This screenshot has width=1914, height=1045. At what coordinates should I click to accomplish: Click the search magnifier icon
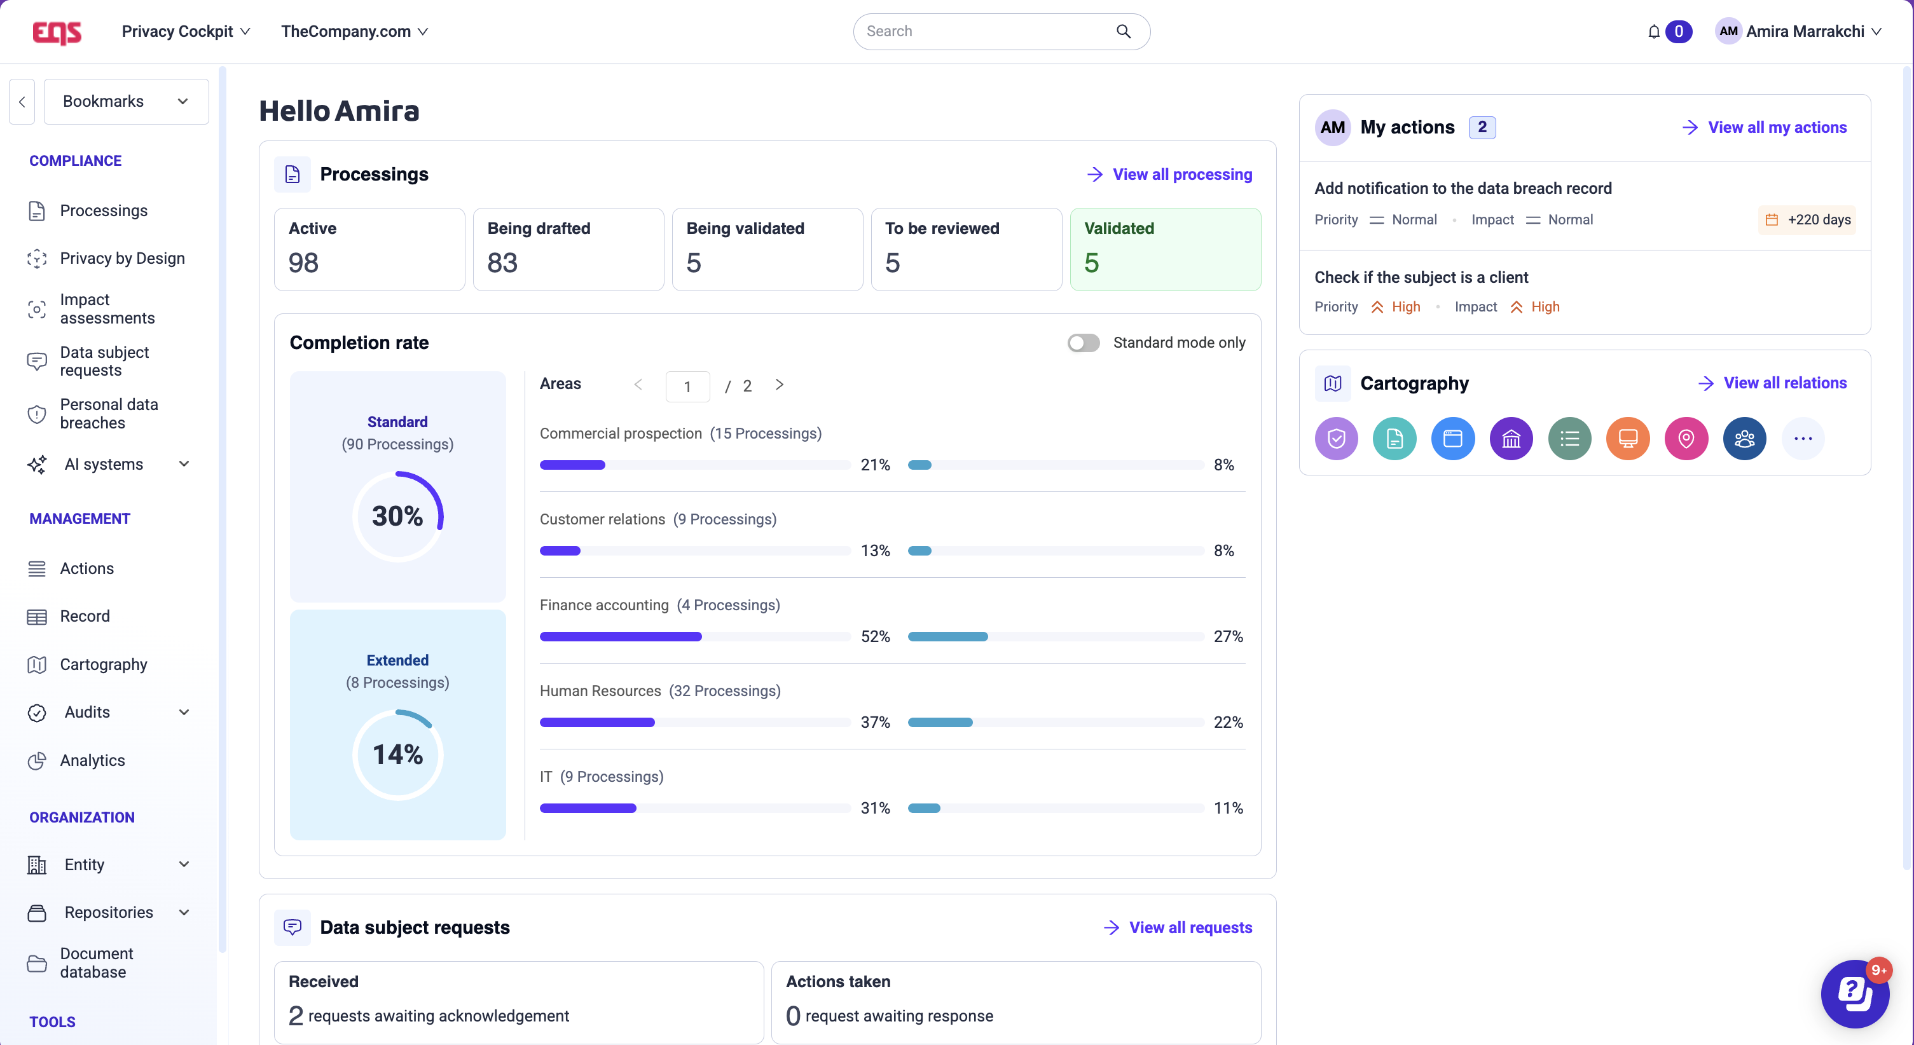(x=1123, y=32)
